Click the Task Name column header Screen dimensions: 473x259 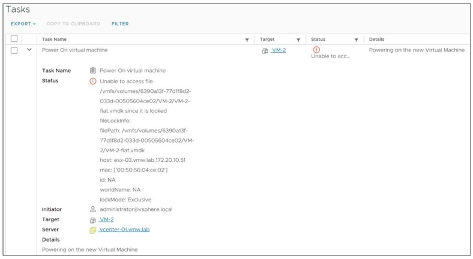54,39
